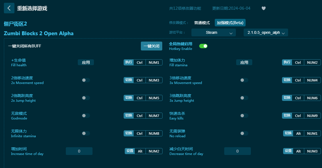322x168 pixels.
Task: Click 切换 hotkey button for Easy kills
Action: coord(287,116)
